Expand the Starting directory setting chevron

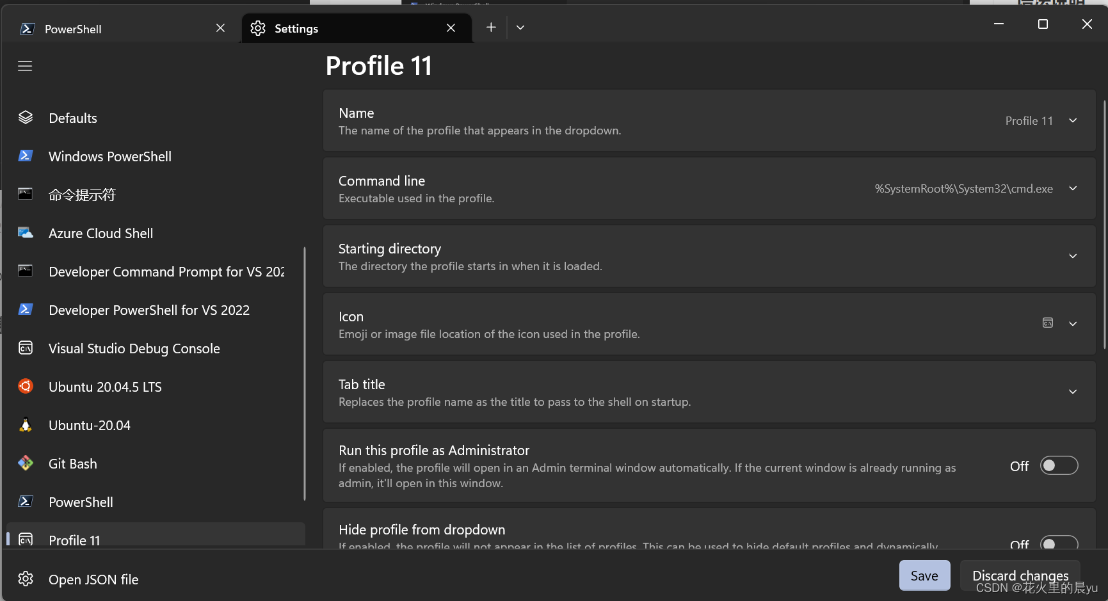coord(1073,256)
